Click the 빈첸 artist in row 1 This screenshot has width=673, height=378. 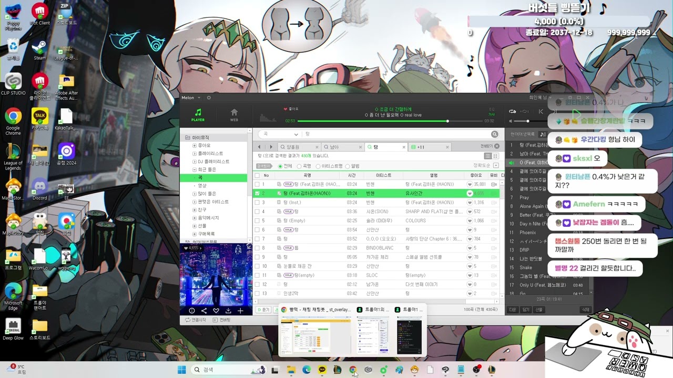pyautogui.click(x=370, y=184)
